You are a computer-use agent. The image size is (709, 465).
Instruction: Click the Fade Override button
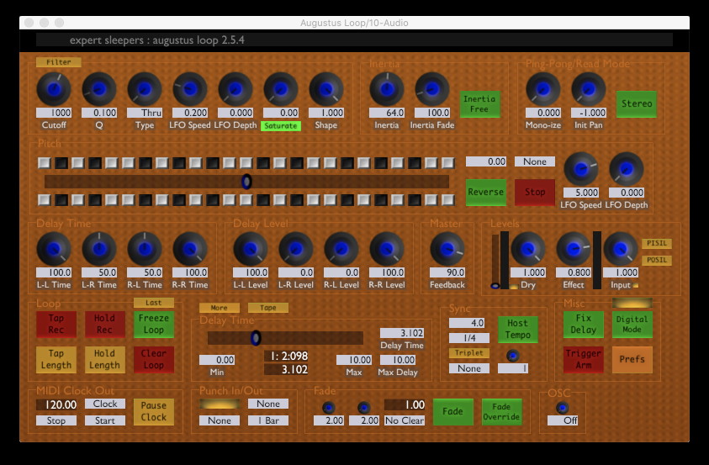click(x=501, y=411)
